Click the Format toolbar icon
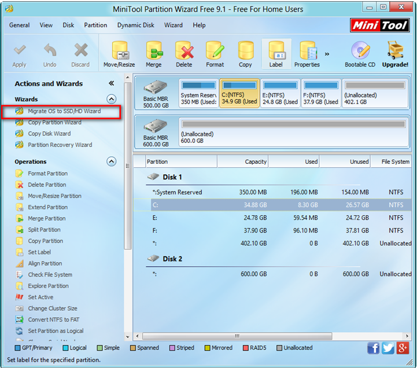Screen dimensions: 417x368 point(215,50)
